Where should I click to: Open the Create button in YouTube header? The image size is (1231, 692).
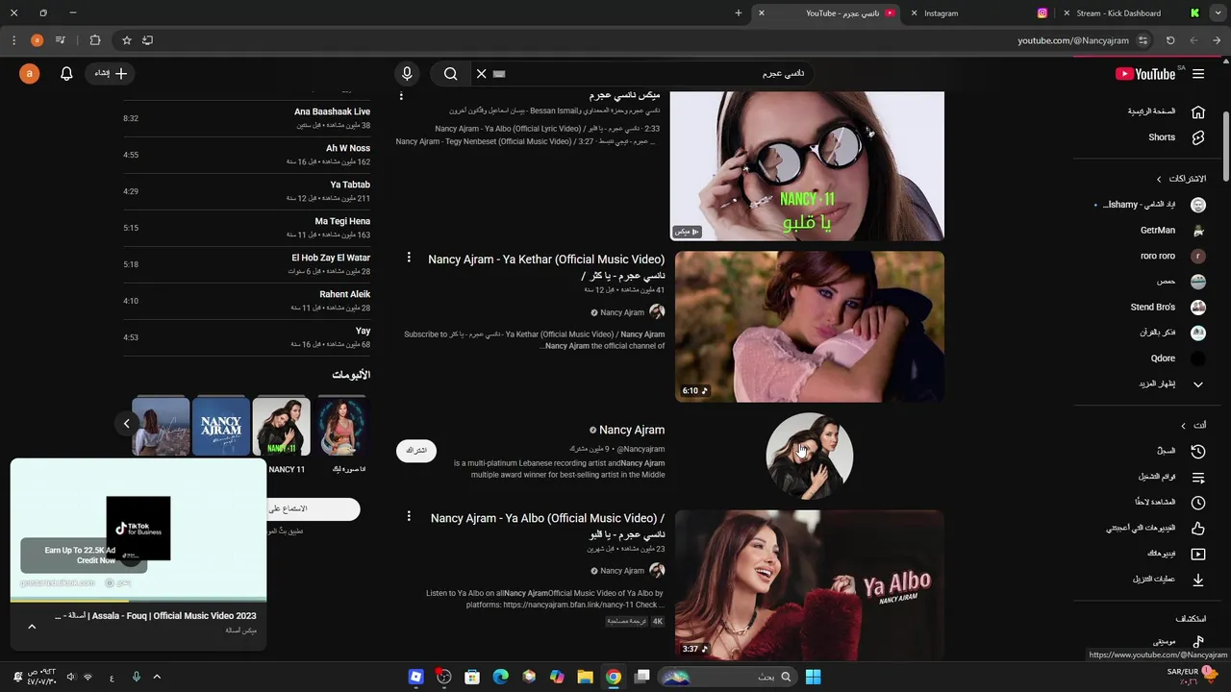(x=112, y=73)
